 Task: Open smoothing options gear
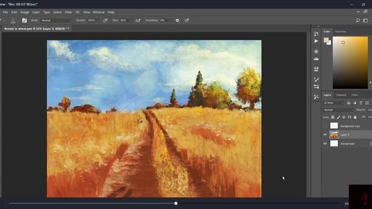[177, 21]
